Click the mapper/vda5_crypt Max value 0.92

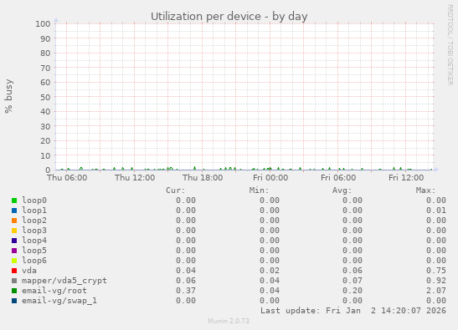tap(436, 281)
